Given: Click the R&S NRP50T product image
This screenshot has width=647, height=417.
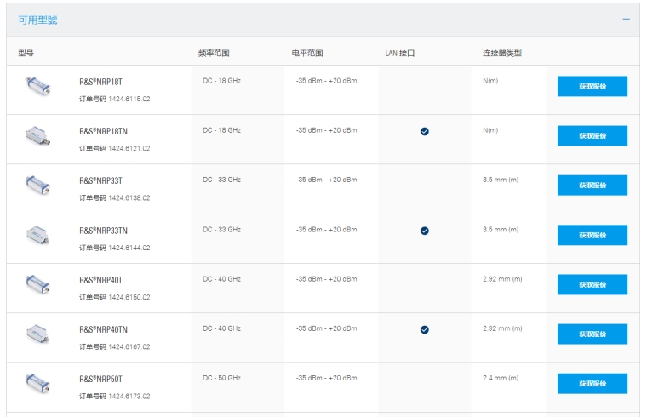Looking at the screenshot, I should click(38, 382).
